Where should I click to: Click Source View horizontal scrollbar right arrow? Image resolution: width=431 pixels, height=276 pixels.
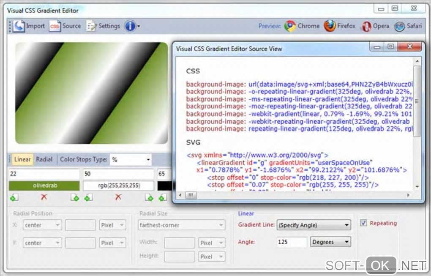(x=408, y=195)
